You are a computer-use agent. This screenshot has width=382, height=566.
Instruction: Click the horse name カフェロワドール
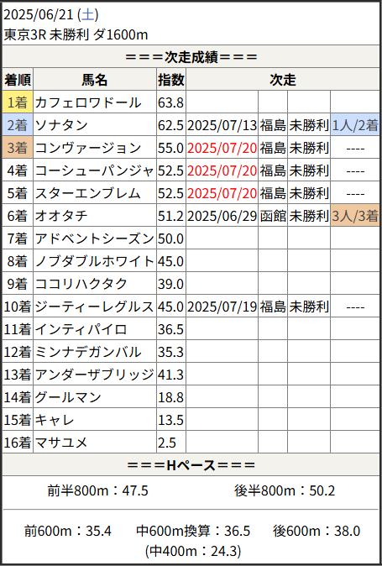pyautogui.click(x=88, y=103)
